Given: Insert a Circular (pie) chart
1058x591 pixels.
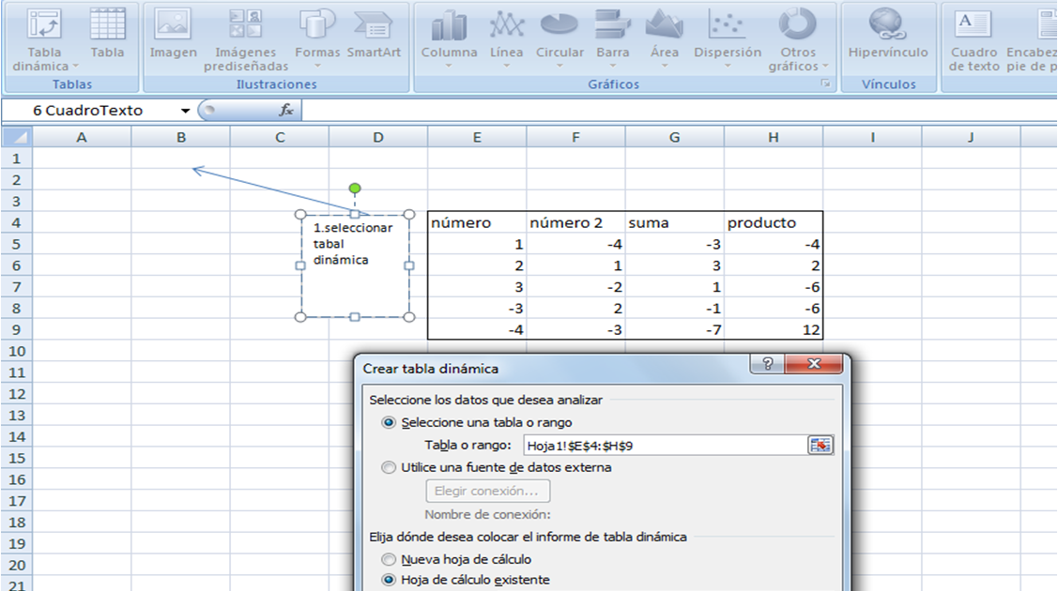Looking at the screenshot, I should [560, 38].
